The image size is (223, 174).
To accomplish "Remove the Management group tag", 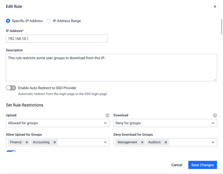I will pos(142,142).
